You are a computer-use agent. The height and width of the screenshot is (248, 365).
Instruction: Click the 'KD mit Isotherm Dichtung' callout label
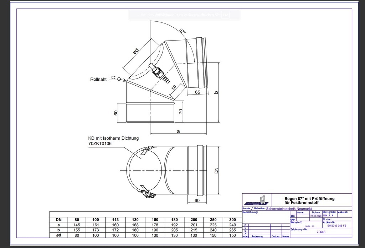[113, 138]
